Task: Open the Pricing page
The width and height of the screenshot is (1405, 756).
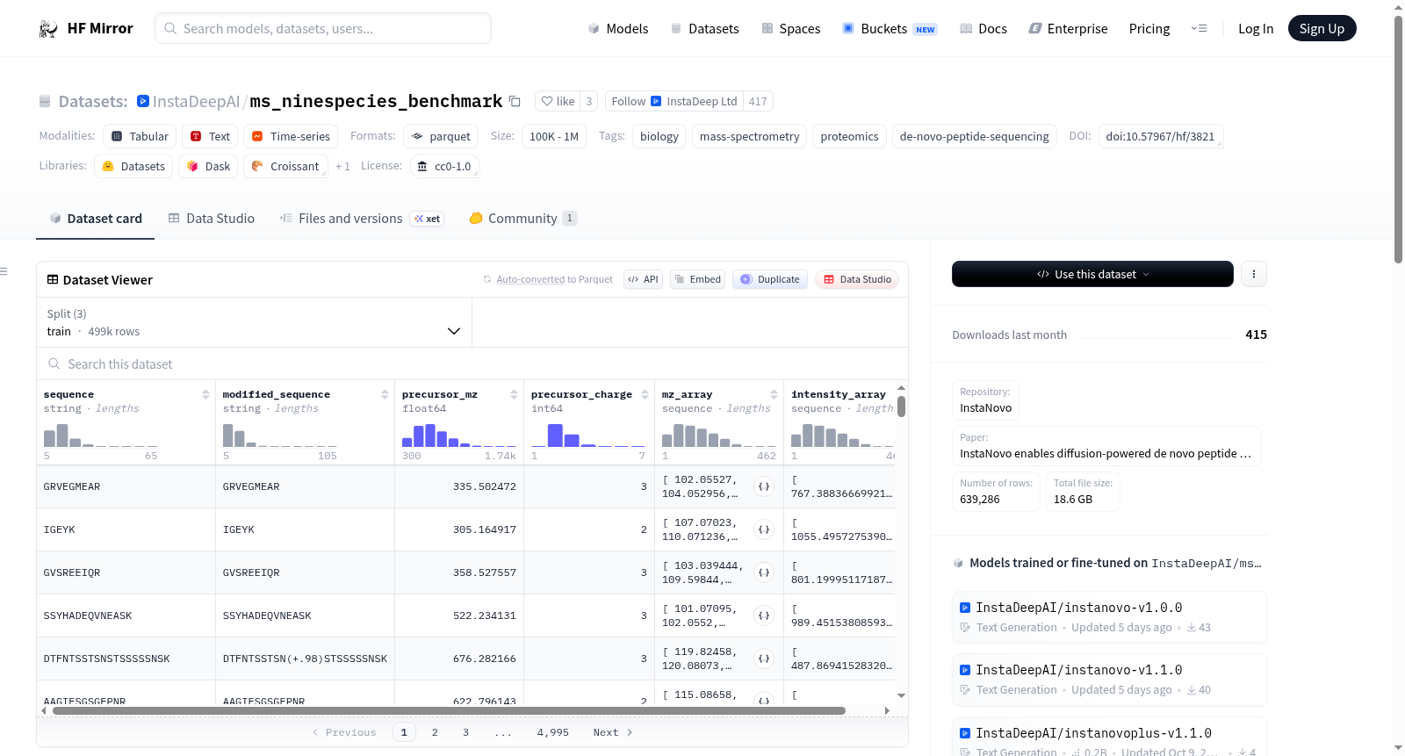Action: (x=1149, y=29)
